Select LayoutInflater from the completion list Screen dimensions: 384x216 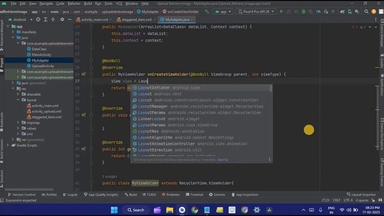click(x=201, y=88)
